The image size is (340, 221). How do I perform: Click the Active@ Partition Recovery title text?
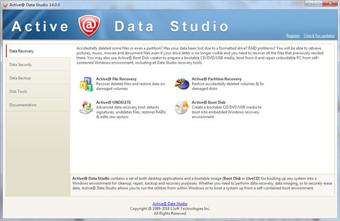click(x=216, y=79)
